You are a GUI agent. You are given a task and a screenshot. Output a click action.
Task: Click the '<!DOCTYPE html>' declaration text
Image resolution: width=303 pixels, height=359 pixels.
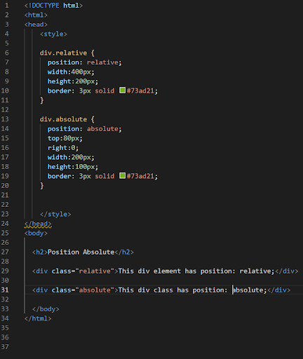point(53,6)
